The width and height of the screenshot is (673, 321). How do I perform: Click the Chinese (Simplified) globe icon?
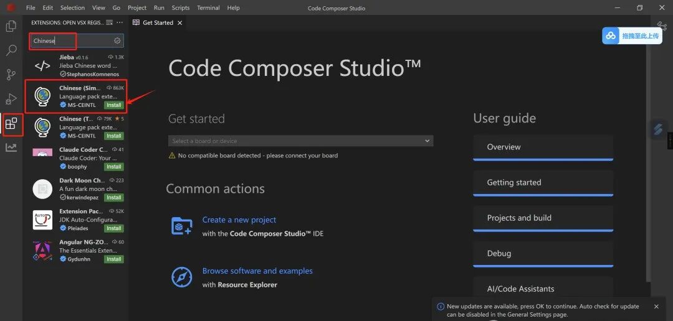tap(42, 96)
